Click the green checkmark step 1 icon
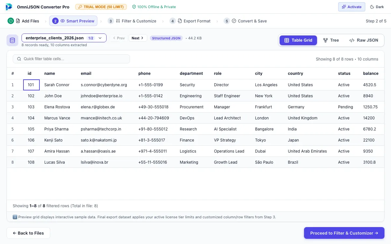 pyautogui.click(x=11, y=21)
